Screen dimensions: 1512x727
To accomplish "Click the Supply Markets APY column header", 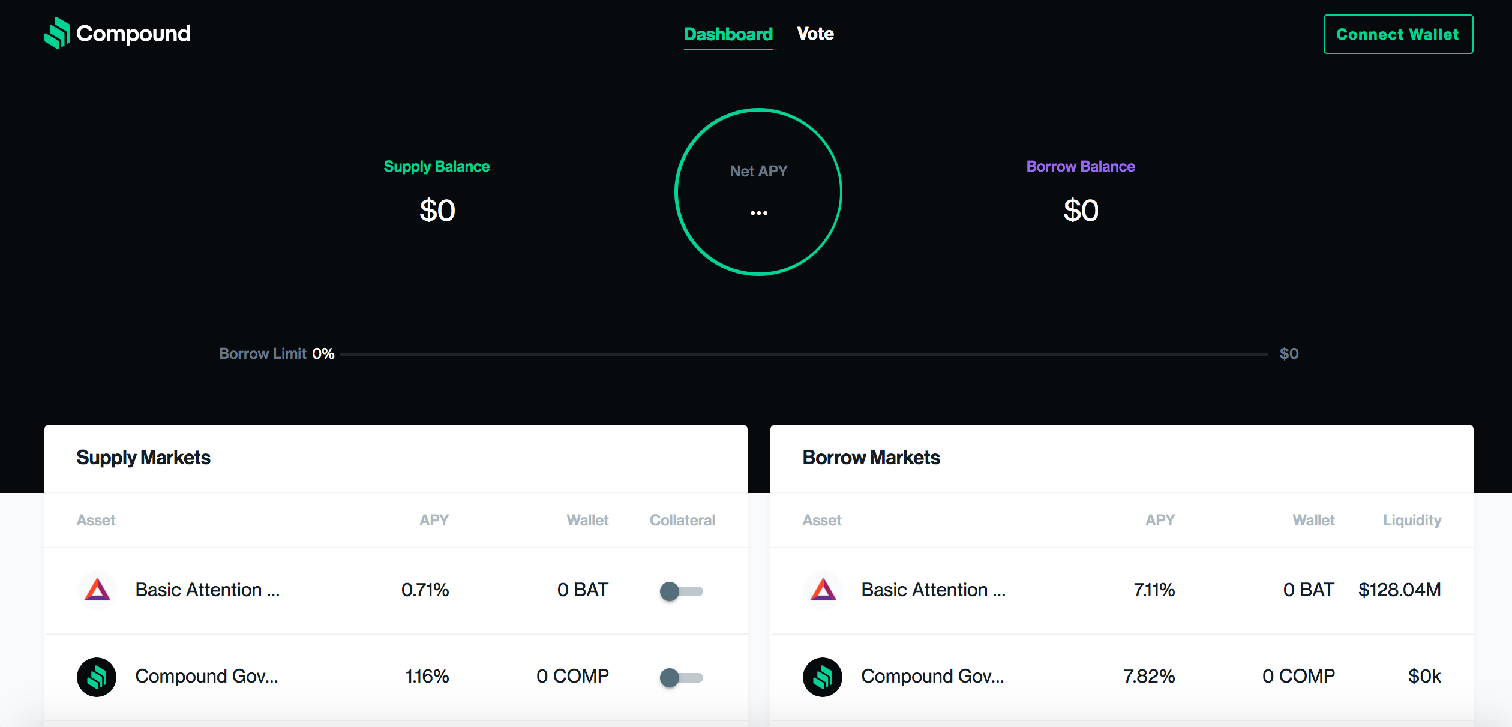I will 434,520.
